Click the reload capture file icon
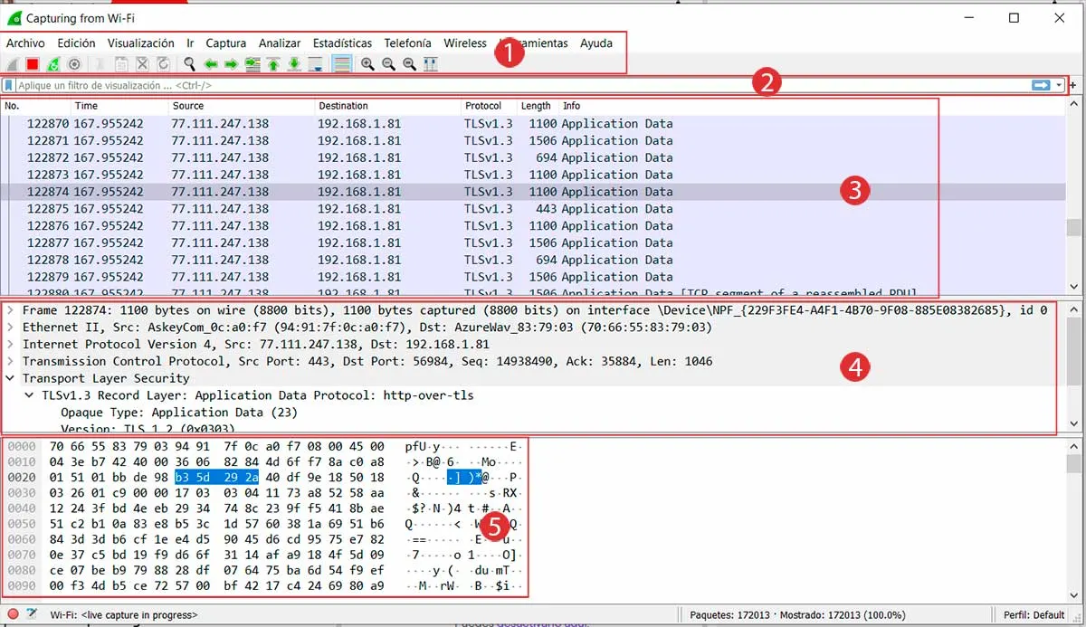 point(163,64)
